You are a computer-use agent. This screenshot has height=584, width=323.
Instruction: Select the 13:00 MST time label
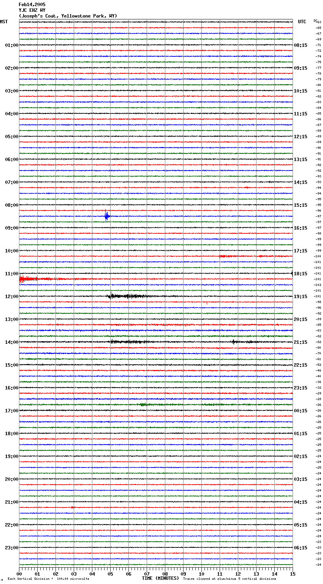pos(12,319)
